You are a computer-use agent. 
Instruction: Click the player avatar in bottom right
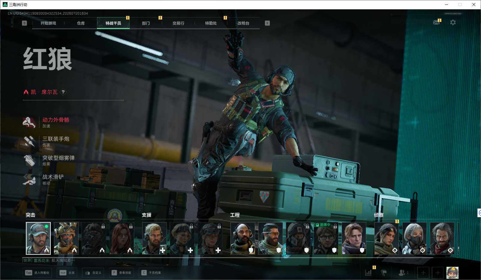click(452, 273)
